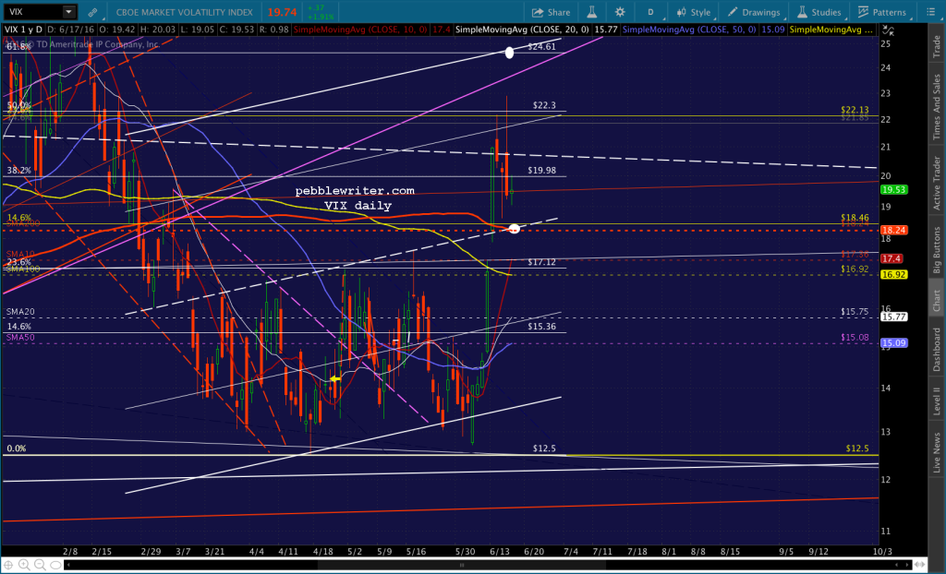The height and width of the screenshot is (574, 946).
Task: Click the white 15.77 price bubble
Action: point(893,316)
